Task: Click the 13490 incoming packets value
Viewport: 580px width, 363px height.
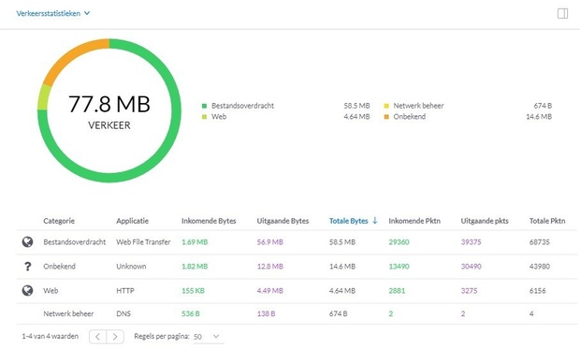Action: [x=399, y=267]
